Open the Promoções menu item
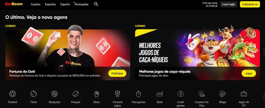 pyautogui.click(x=81, y=4)
